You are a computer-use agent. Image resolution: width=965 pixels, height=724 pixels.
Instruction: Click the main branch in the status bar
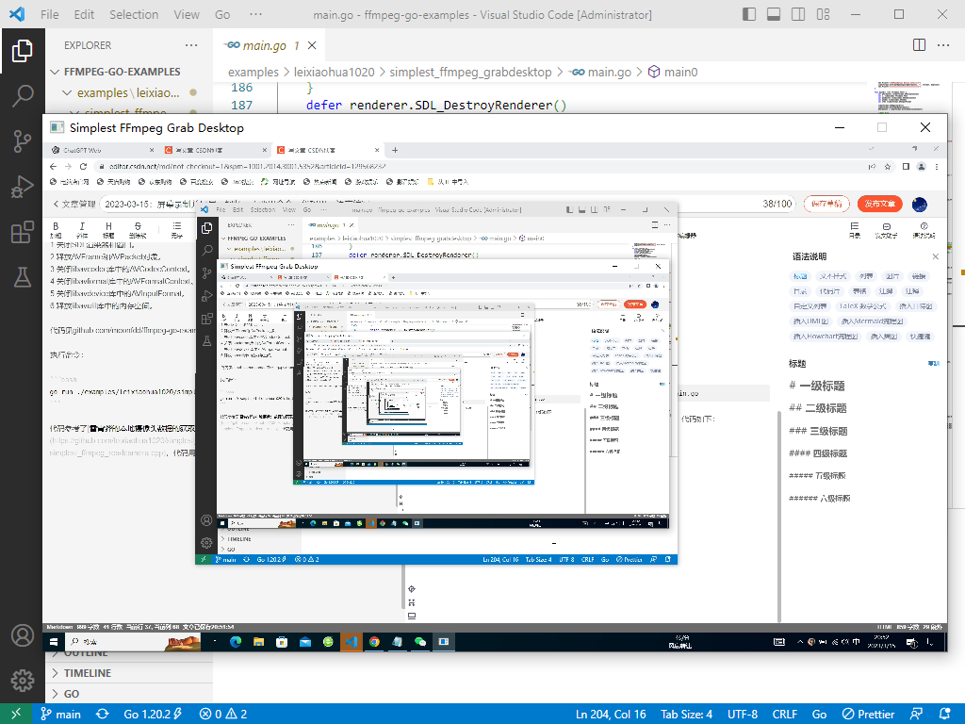[61, 715]
